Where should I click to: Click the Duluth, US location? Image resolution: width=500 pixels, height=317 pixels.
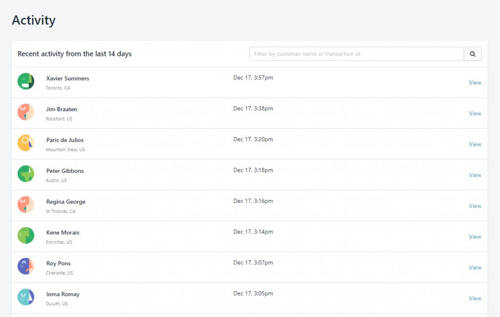pos(57,304)
